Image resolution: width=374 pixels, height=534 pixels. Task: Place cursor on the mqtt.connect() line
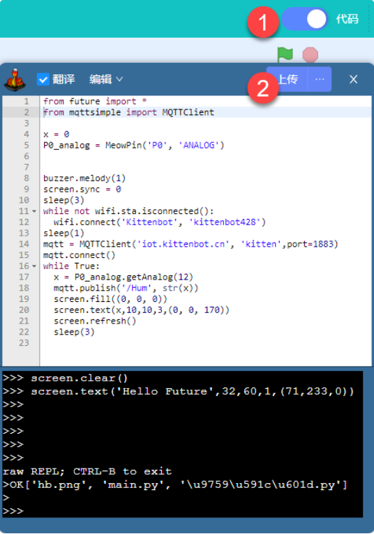click(x=79, y=255)
